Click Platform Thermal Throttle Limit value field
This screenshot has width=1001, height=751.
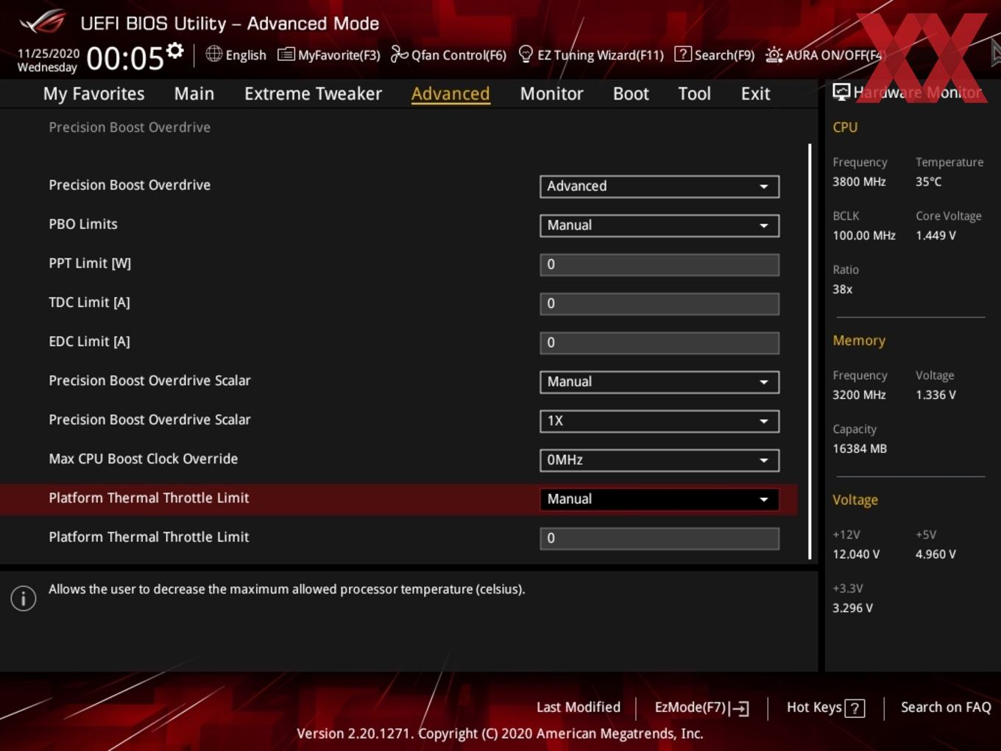[x=659, y=538]
